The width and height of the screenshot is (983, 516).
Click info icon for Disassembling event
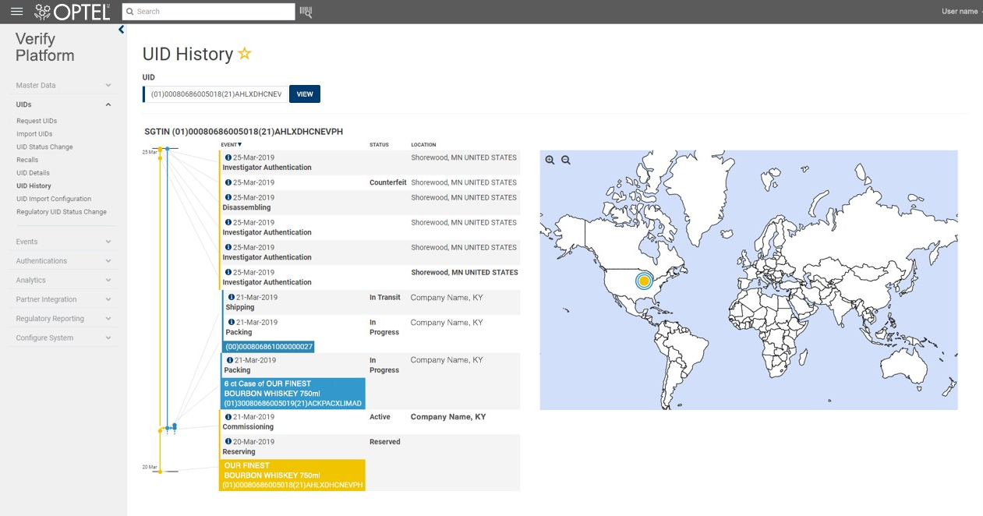pyautogui.click(x=228, y=198)
